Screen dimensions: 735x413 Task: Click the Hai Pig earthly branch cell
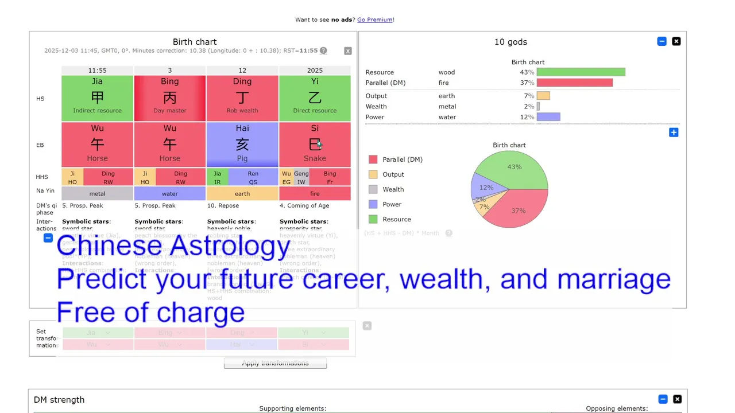tap(242, 145)
